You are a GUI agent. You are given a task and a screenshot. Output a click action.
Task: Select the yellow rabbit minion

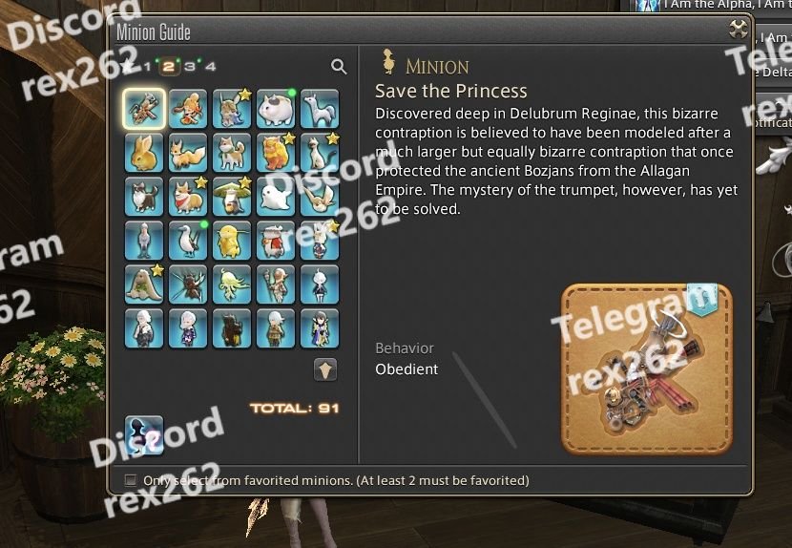(144, 153)
